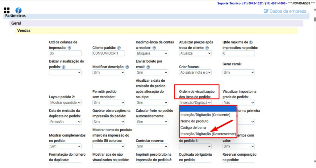This screenshot has height=168, width=316.
Task: Click Imprimir peso bruto na impressão label
Action: (154, 157)
